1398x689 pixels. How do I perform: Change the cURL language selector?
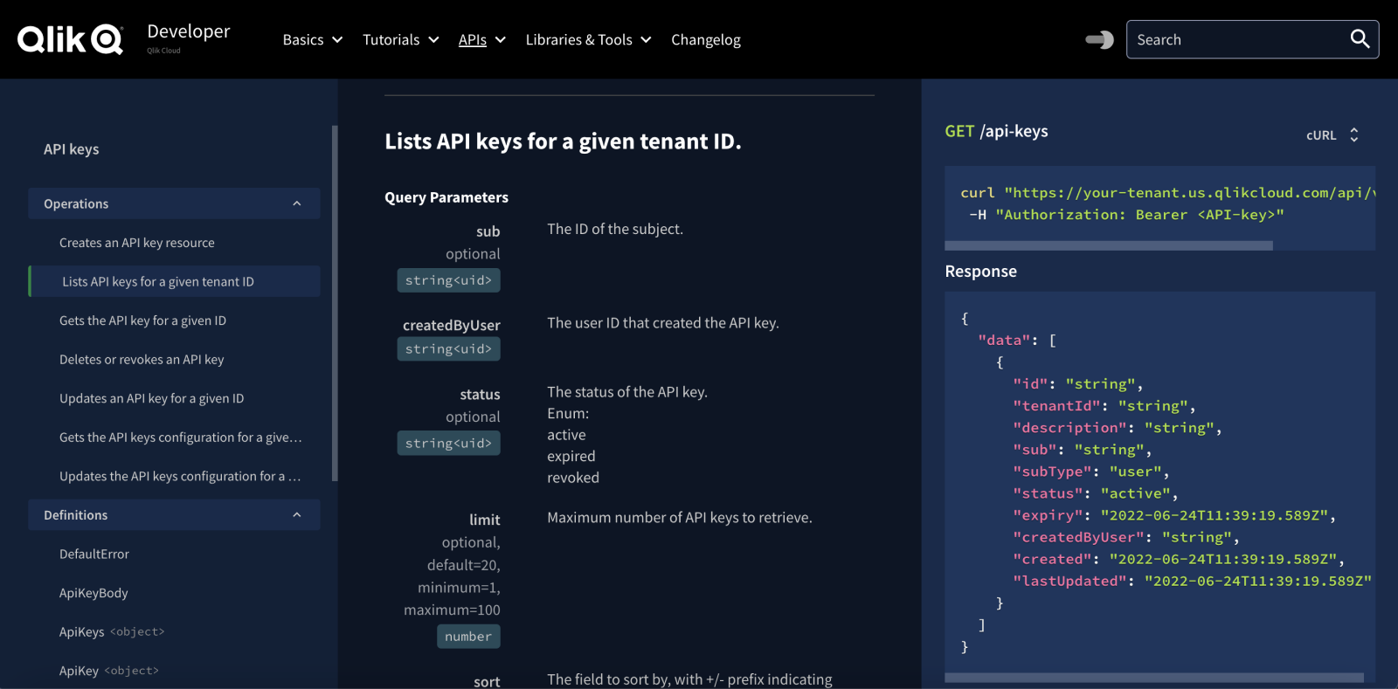pos(1332,135)
